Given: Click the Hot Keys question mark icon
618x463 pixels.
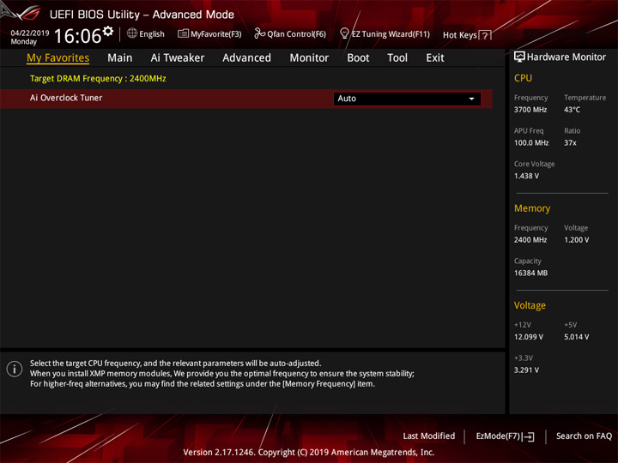Looking at the screenshot, I should point(485,35).
